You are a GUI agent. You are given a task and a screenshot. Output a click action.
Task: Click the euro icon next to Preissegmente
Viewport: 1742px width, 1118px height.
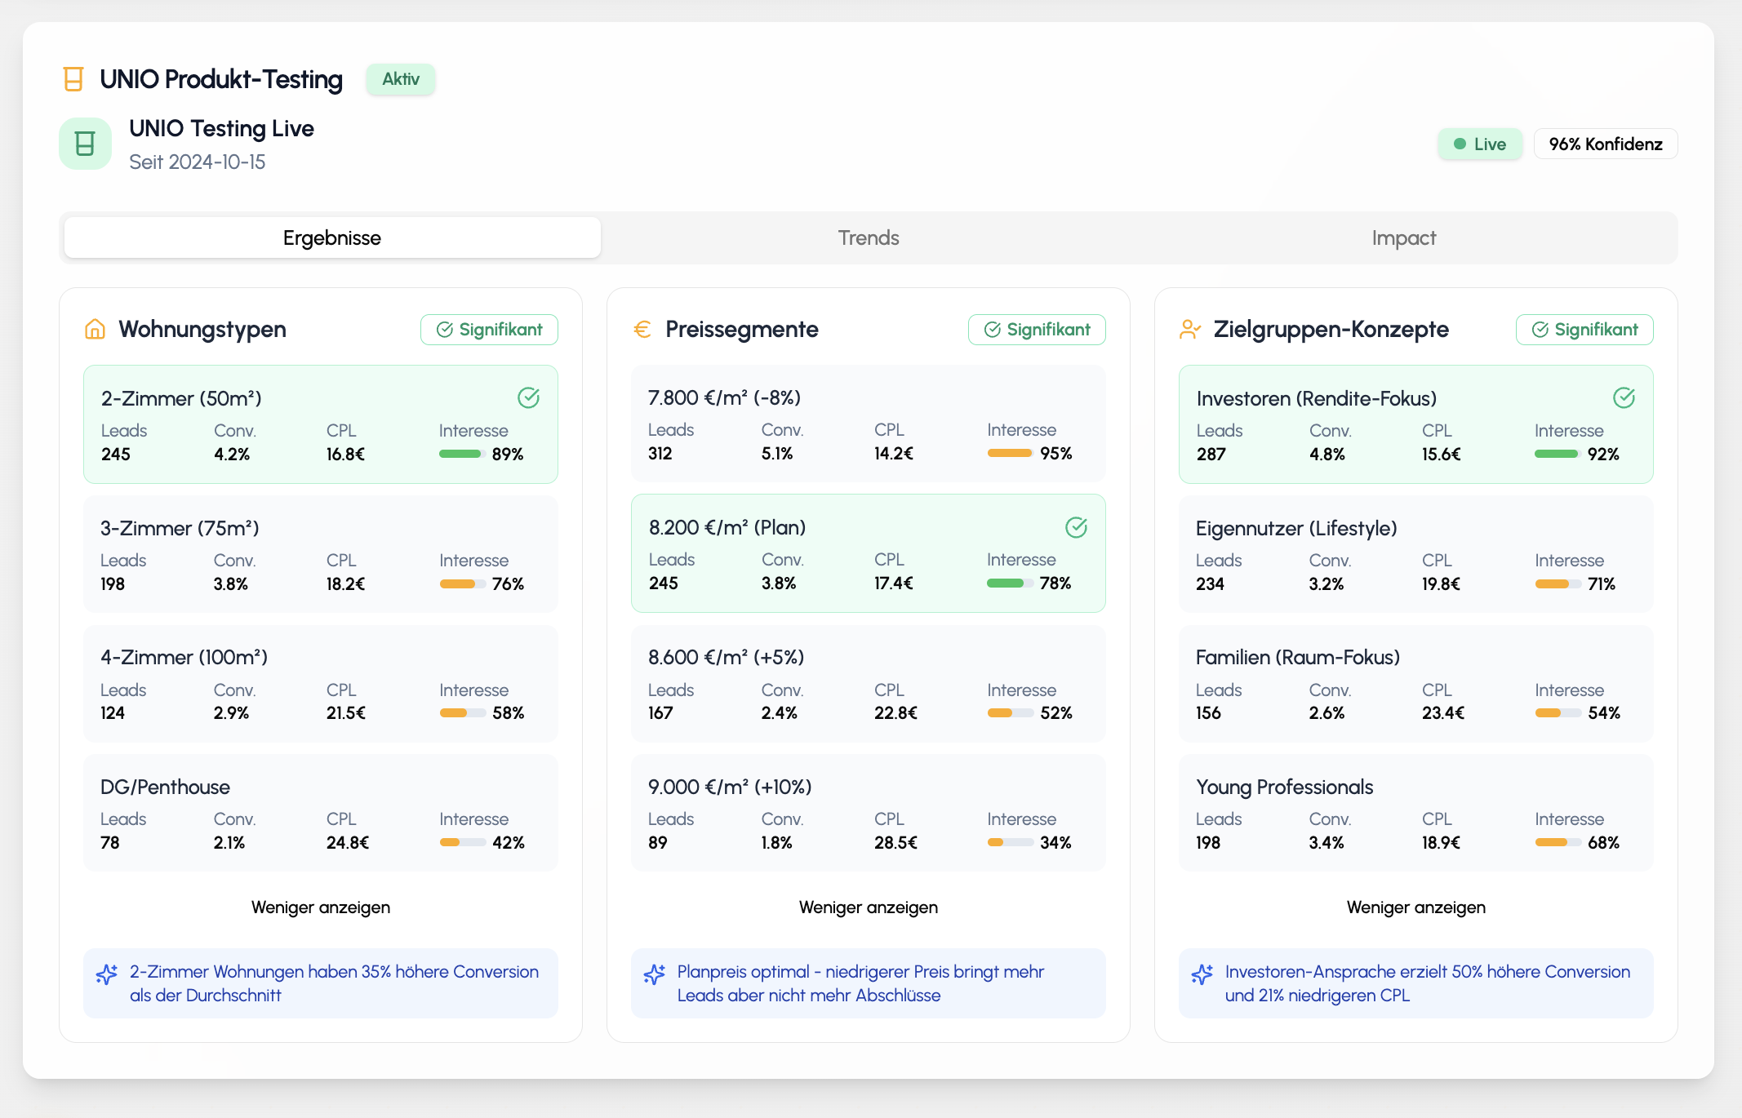642,329
